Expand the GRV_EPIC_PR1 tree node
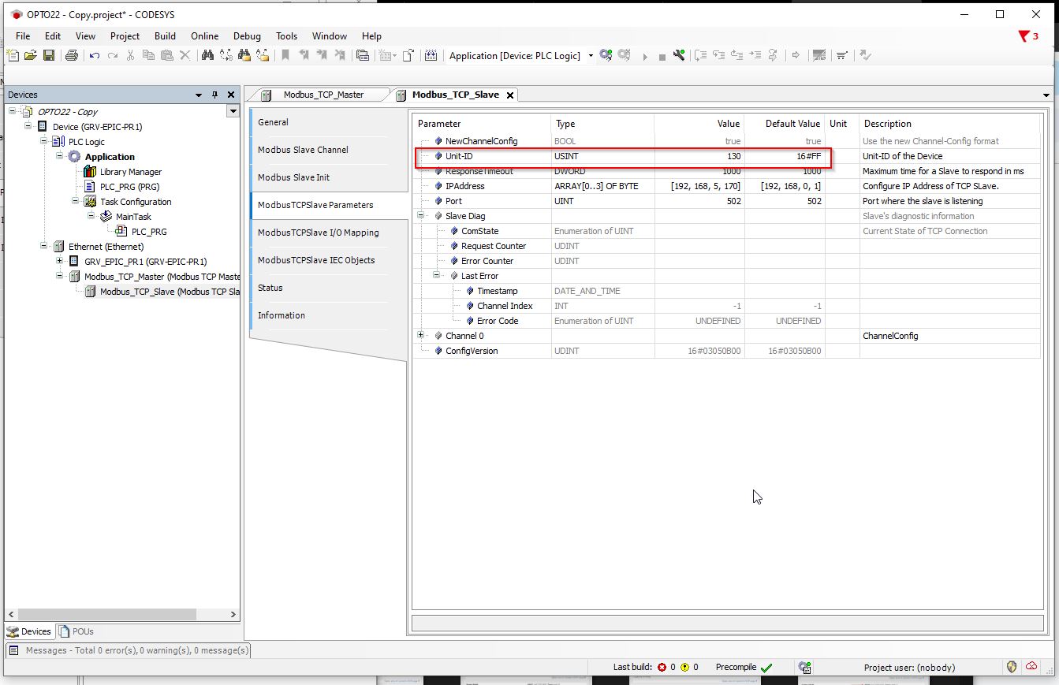1059x685 pixels. point(60,261)
